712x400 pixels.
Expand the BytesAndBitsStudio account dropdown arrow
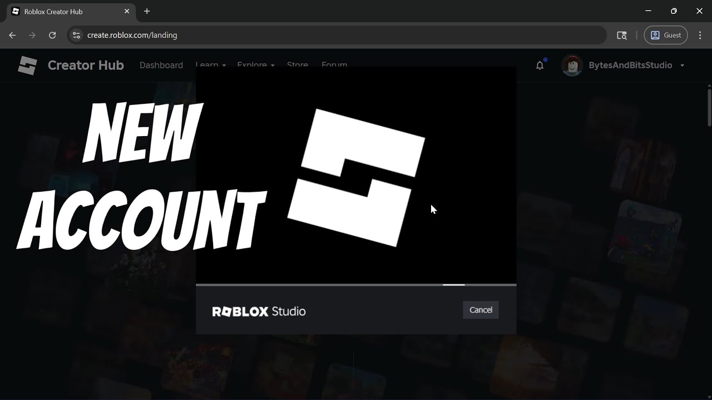[x=682, y=66]
